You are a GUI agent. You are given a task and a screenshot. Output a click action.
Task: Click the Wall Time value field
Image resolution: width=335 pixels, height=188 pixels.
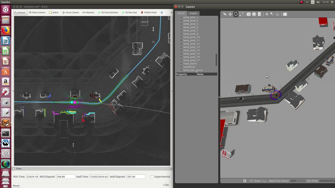point(99,177)
